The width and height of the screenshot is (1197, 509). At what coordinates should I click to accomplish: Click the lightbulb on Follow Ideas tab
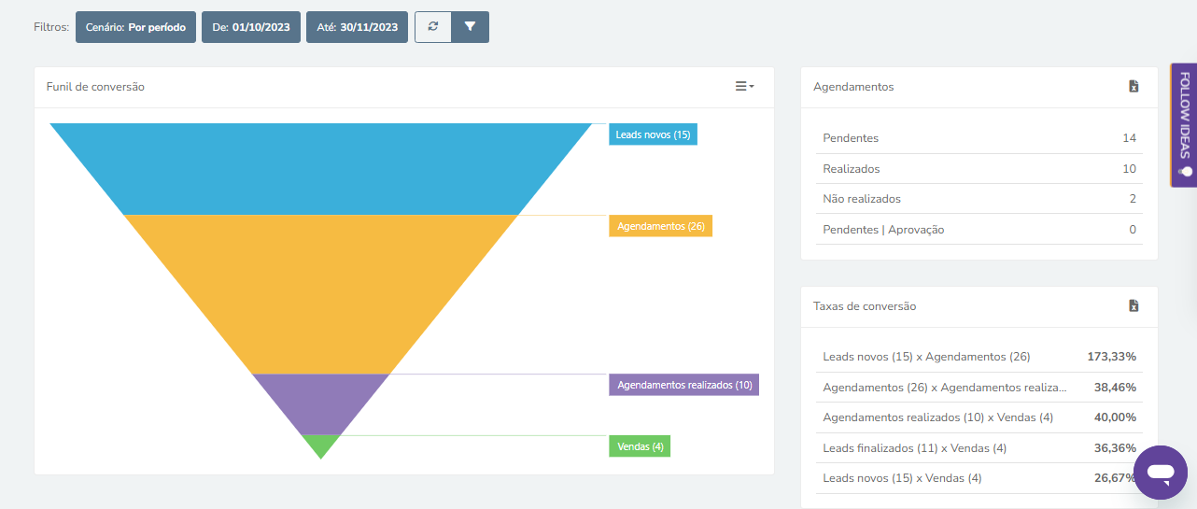click(1186, 171)
